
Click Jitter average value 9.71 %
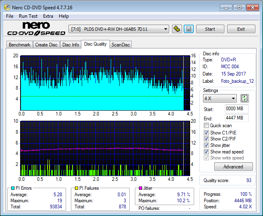pyautogui.click(x=184, y=195)
